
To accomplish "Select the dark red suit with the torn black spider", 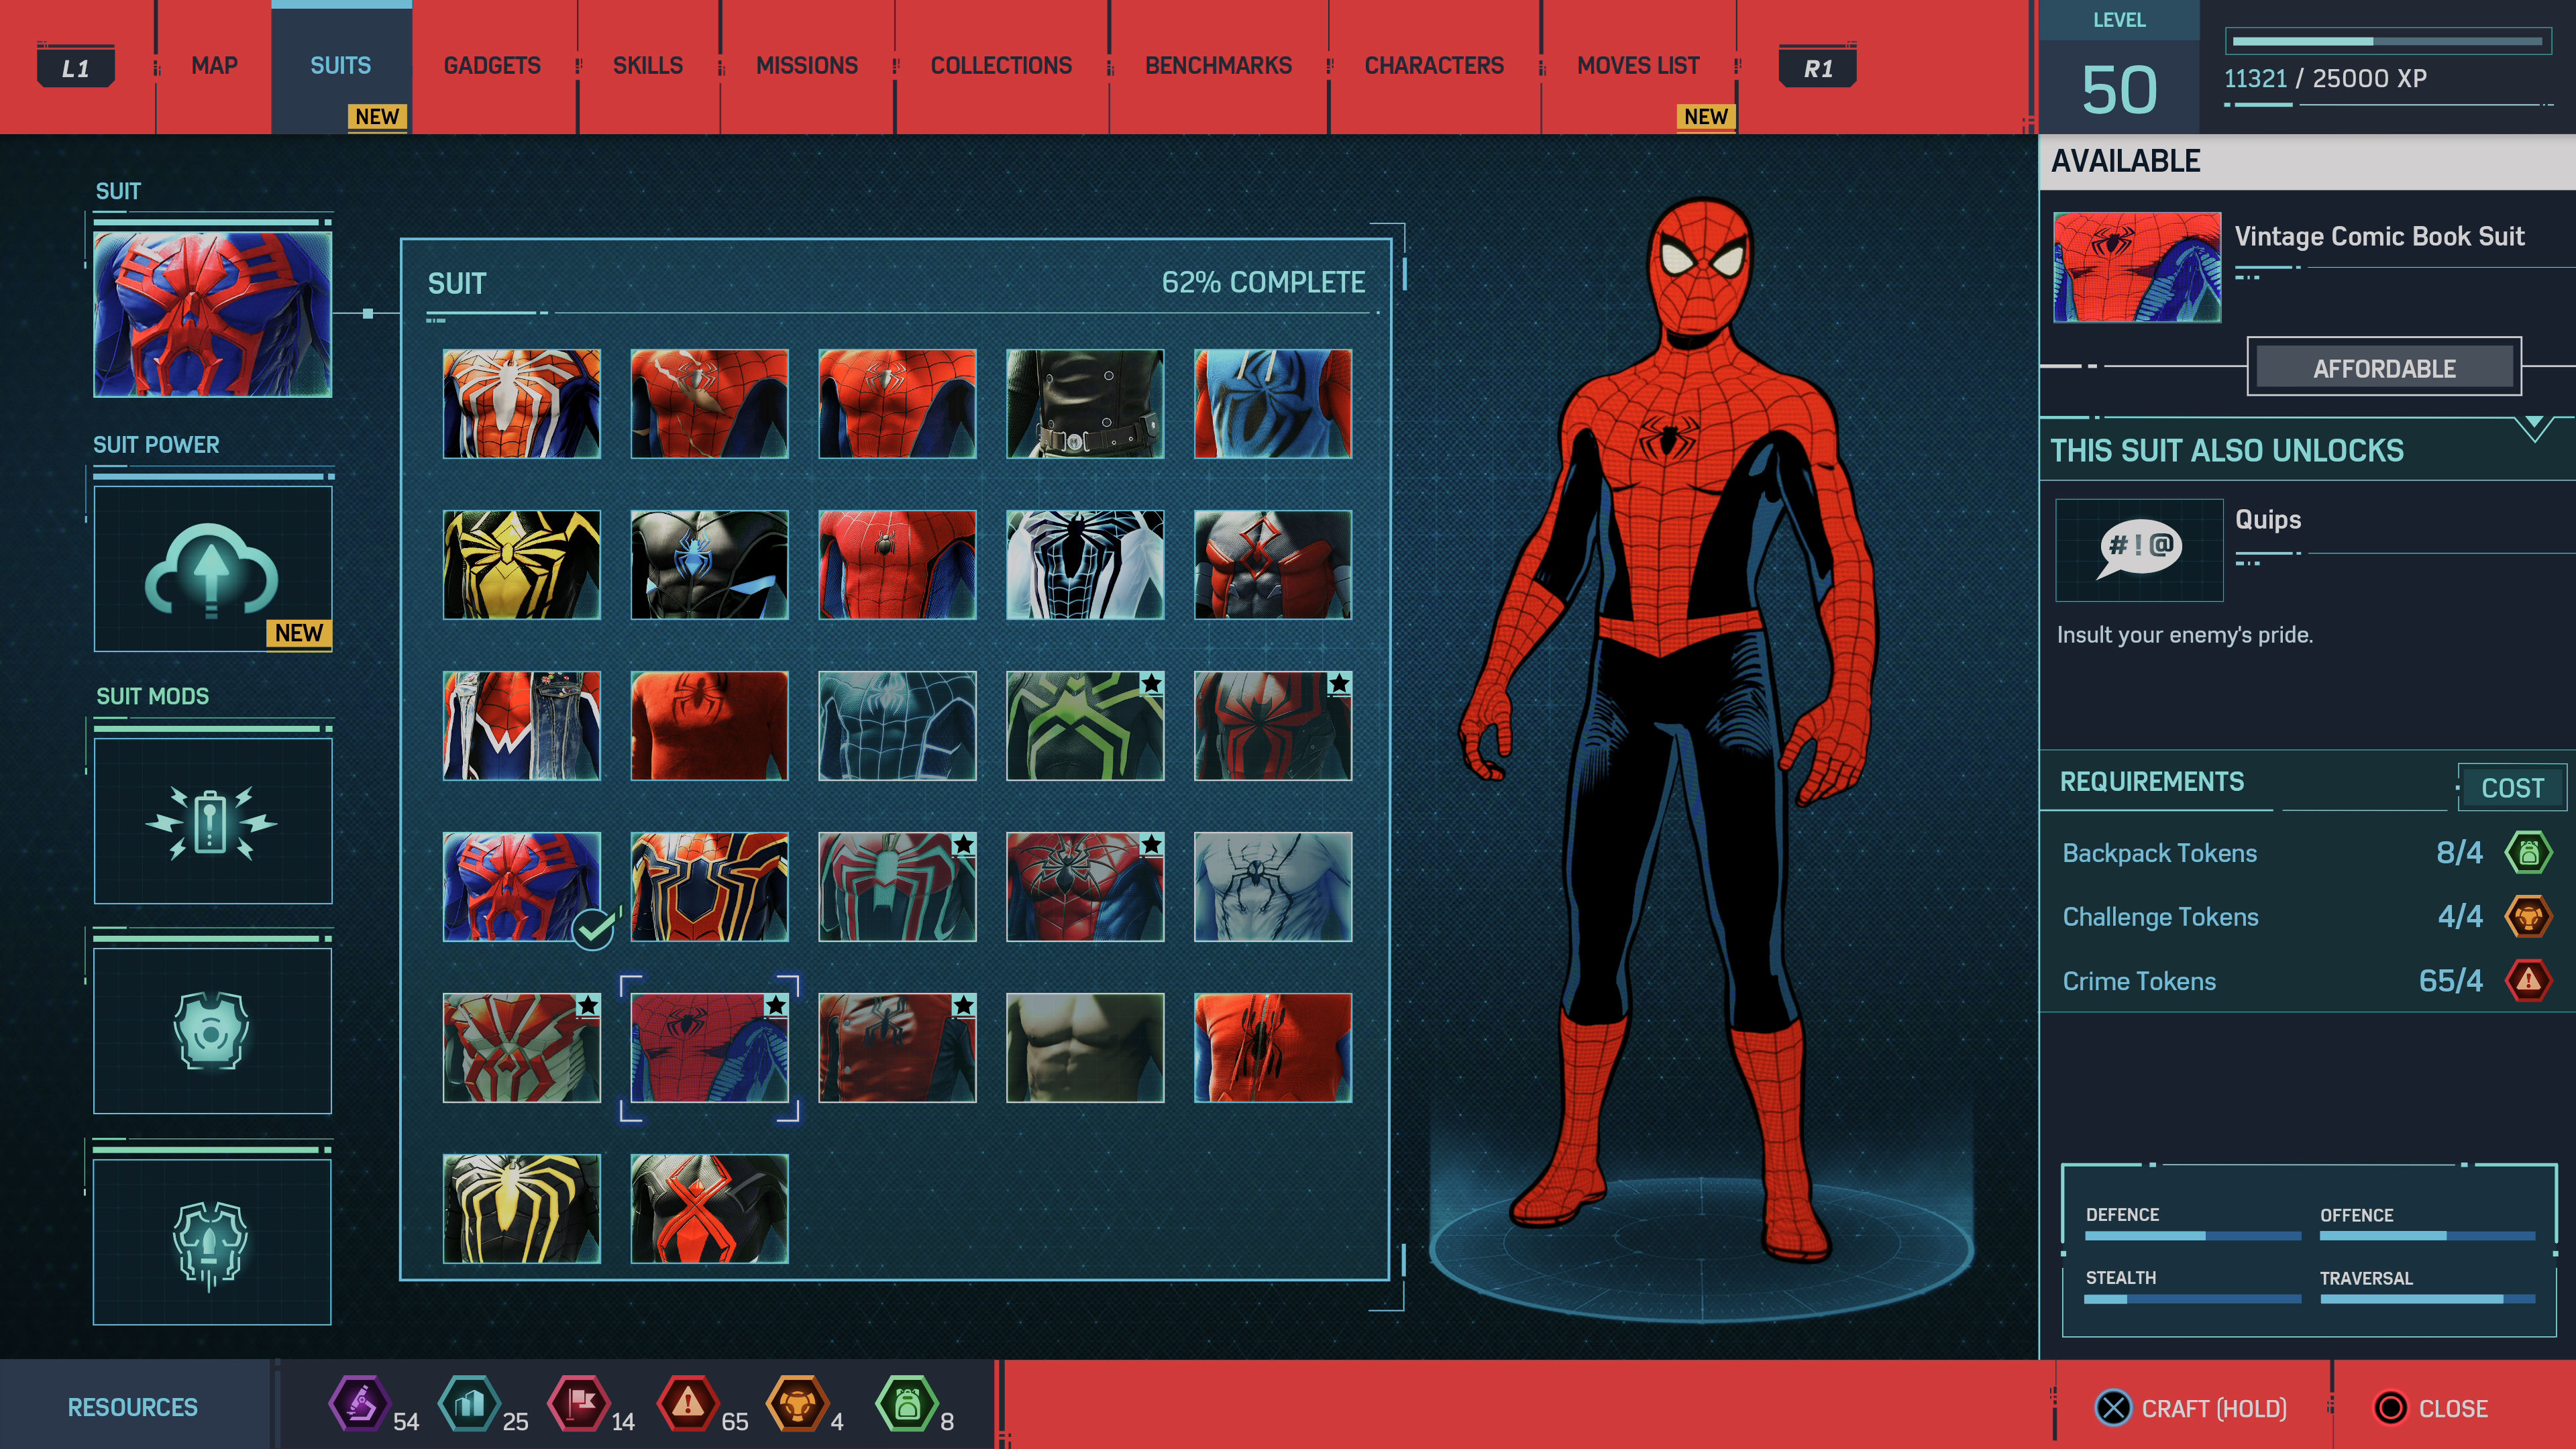I will [x=897, y=1048].
